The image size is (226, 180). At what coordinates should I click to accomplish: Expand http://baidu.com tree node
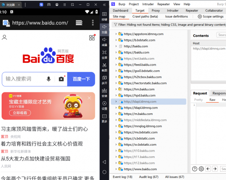coord(116,46)
